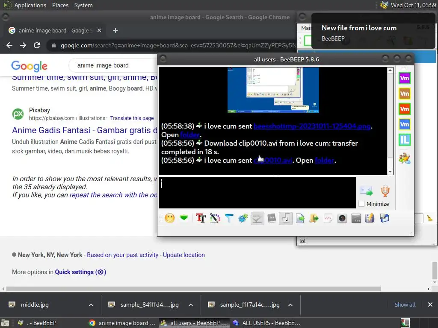Viewport: 438px width, 328px height.
Task: Open the chat font style tool
Action: tap(201, 218)
